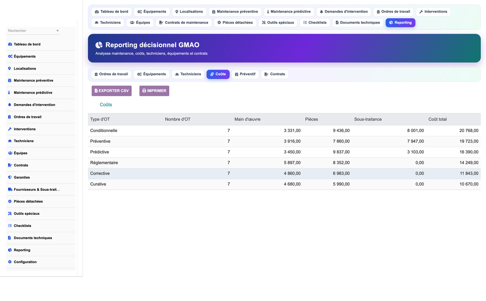This screenshot has height=301, width=486.
Task: Sort by the Sous-traitance column header
Action: point(368,119)
